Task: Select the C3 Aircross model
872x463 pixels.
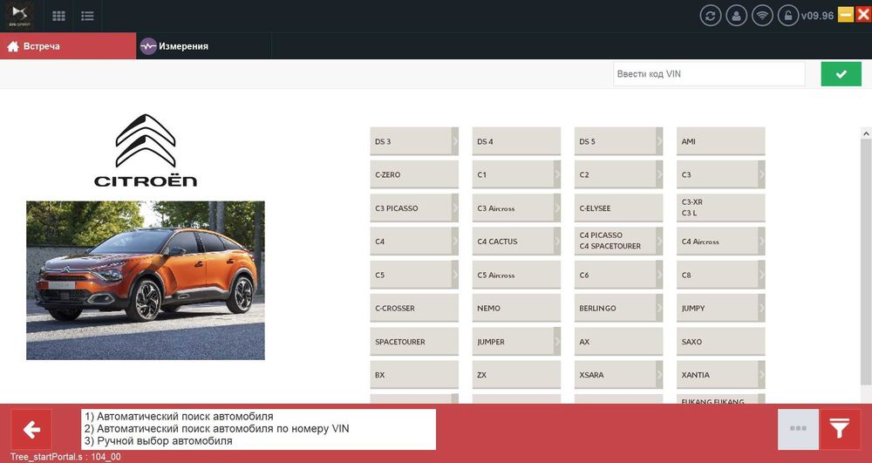Action: pos(516,208)
